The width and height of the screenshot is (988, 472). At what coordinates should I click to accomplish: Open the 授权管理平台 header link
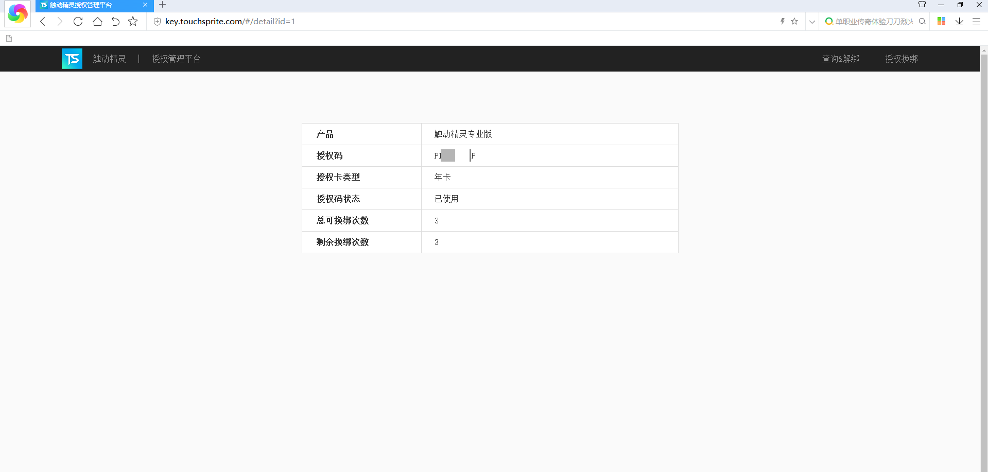coord(176,59)
